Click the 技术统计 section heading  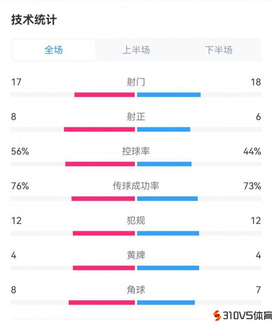pos(34,20)
